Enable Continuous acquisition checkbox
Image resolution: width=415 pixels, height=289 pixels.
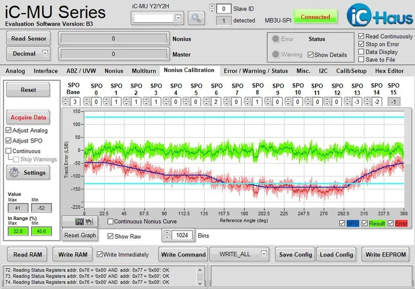click(x=9, y=150)
